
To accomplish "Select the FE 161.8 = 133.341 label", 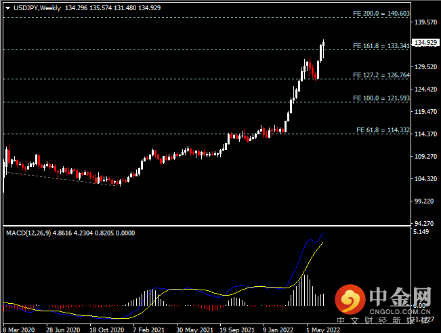I will pyautogui.click(x=381, y=46).
